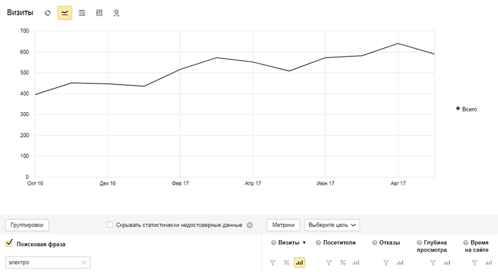Open the data reliability settings gear
Screen dimensions: 498x272
(x=250, y=225)
